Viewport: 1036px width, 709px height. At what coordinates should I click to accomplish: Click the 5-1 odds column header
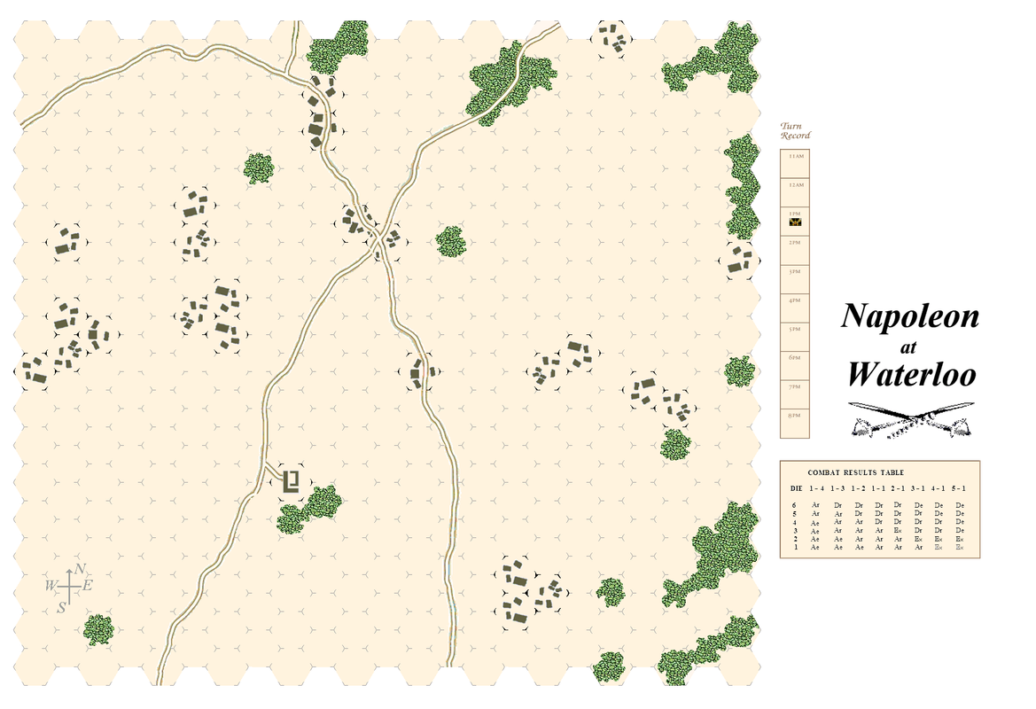click(x=960, y=489)
